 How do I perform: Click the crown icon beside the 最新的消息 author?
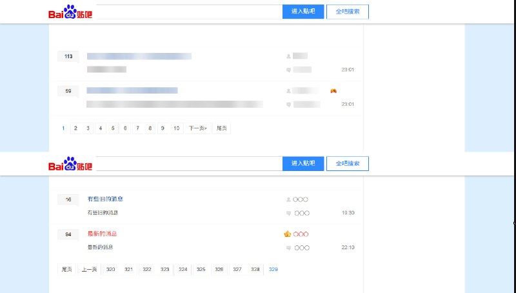pyautogui.click(x=288, y=234)
